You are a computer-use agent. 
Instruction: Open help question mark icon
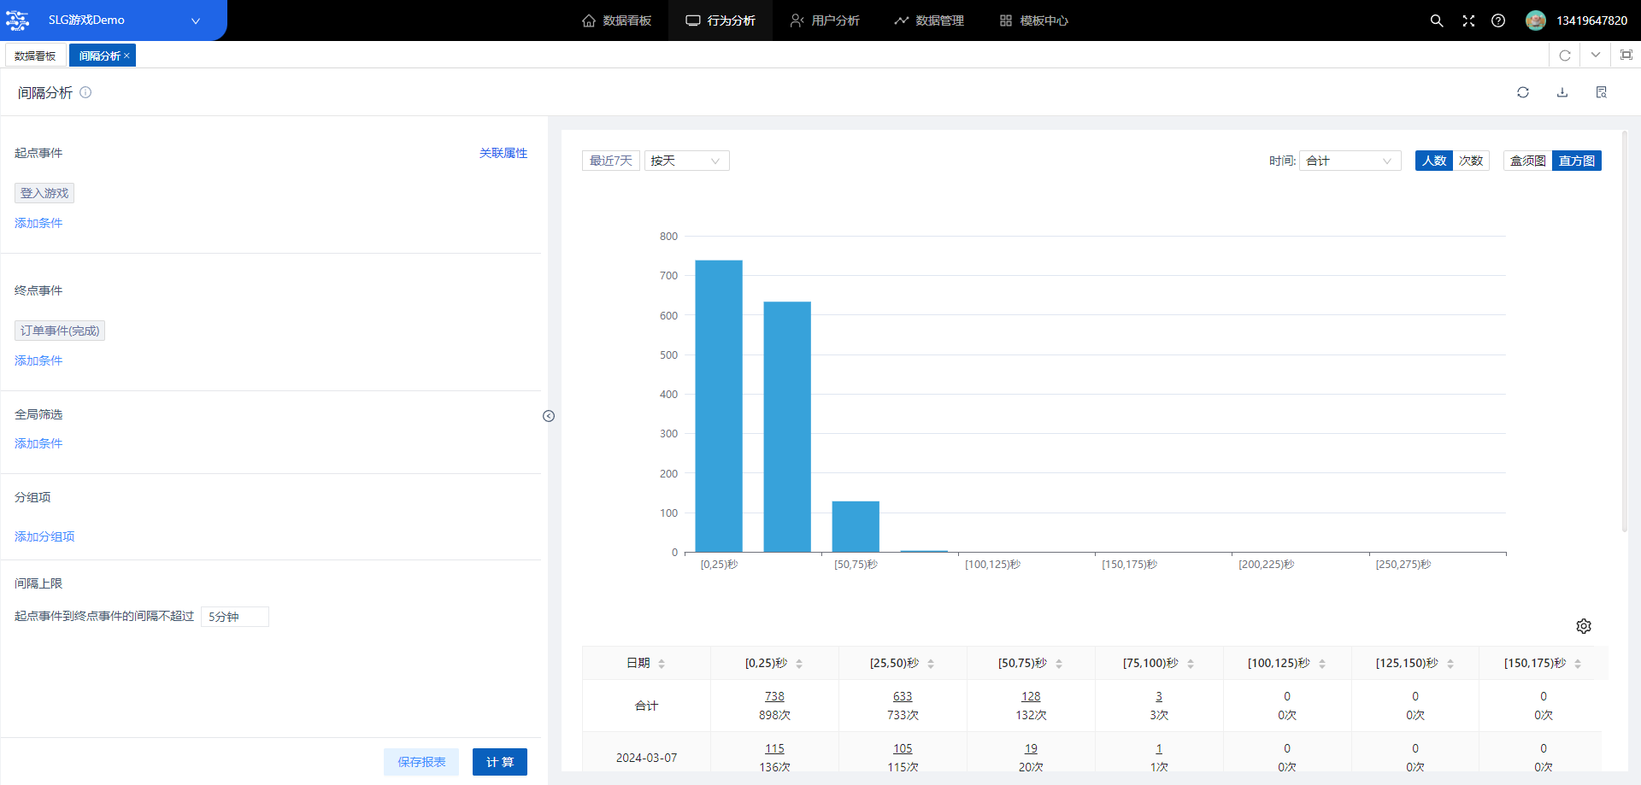point(1498,21)
